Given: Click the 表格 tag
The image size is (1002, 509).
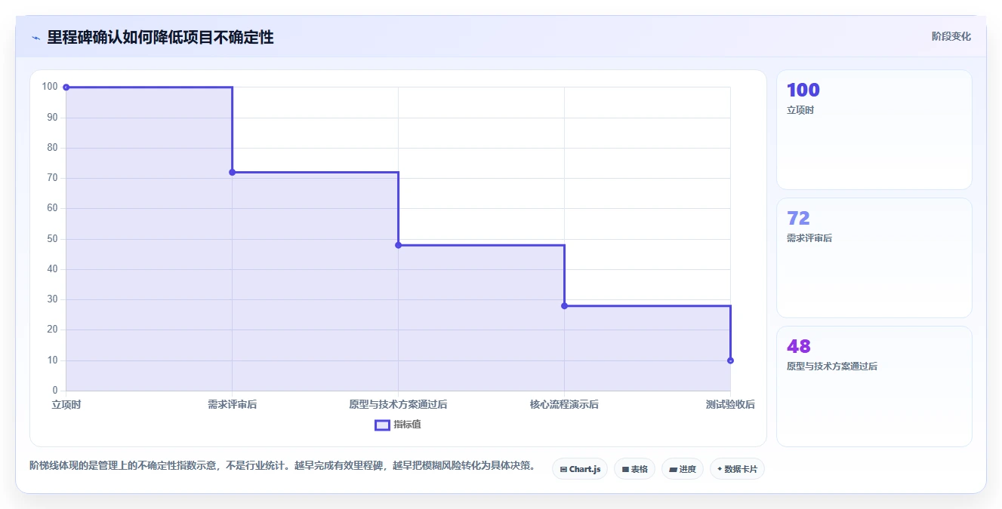Looking at the screenshot, I should pyautogui.click(x=634, y=469).
